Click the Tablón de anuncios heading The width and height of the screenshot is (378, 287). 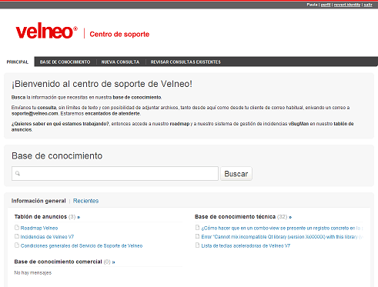tap(41, 217)
